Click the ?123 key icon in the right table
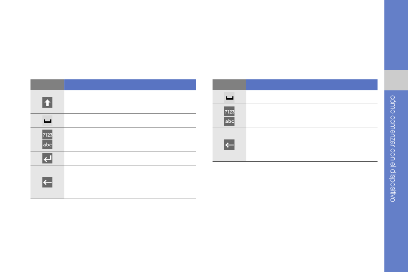The image size is (408, 272). point(229,112)
